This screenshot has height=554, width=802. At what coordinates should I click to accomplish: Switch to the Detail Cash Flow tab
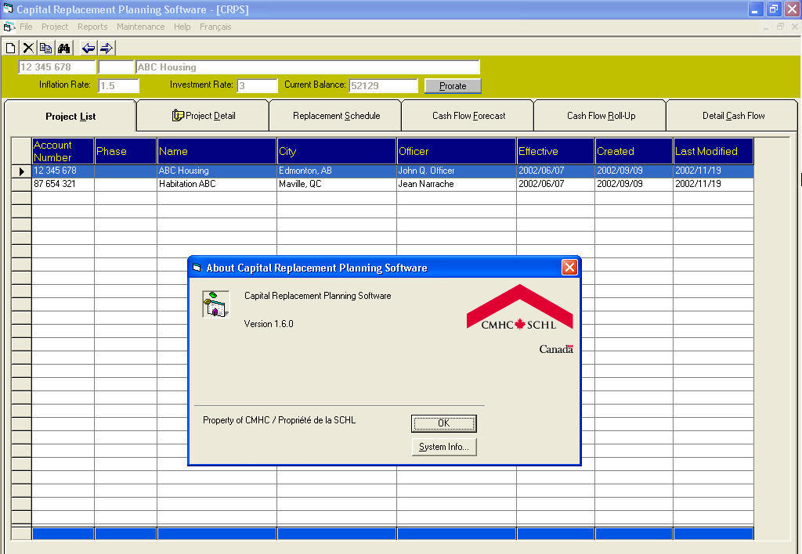733,116
